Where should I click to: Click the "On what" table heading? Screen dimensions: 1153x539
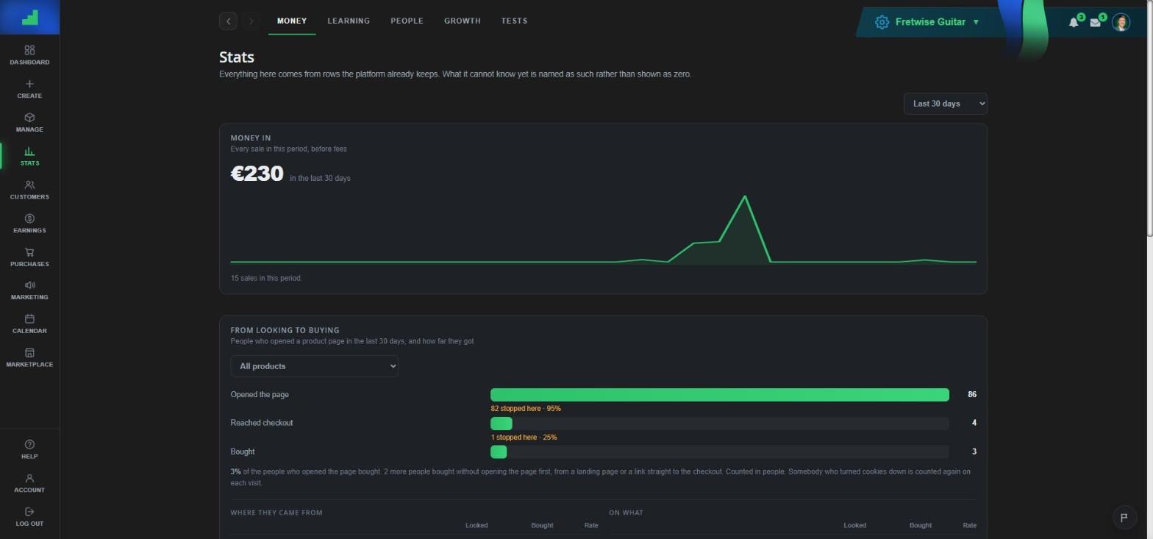coord(626,513)
